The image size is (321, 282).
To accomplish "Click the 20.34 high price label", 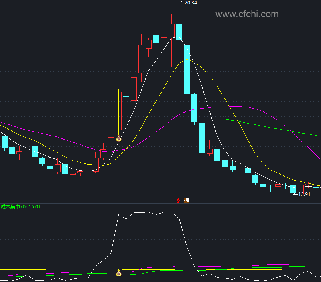I will [x=191, y=3].
